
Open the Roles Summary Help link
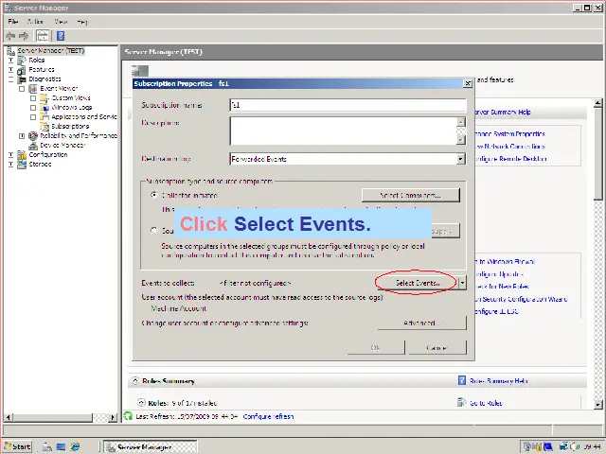(x=499, y=381)
